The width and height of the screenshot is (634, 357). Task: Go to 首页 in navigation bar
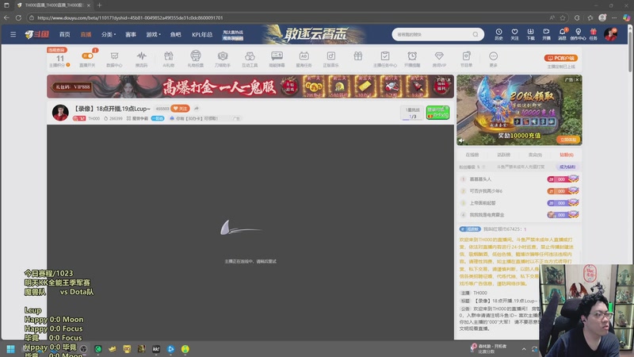(x=65, y=34)
